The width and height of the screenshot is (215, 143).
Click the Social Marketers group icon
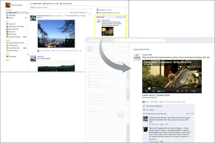pyautogui.click(x=7, y=48)
